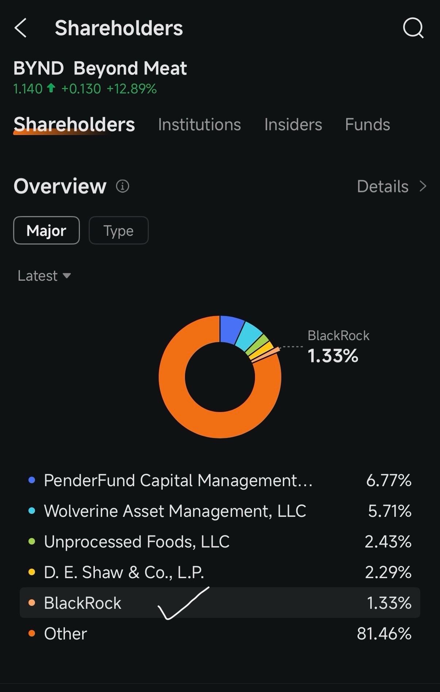Tap the blue PenderFund donut segment
440x692 pixels.
click(231, 329)
